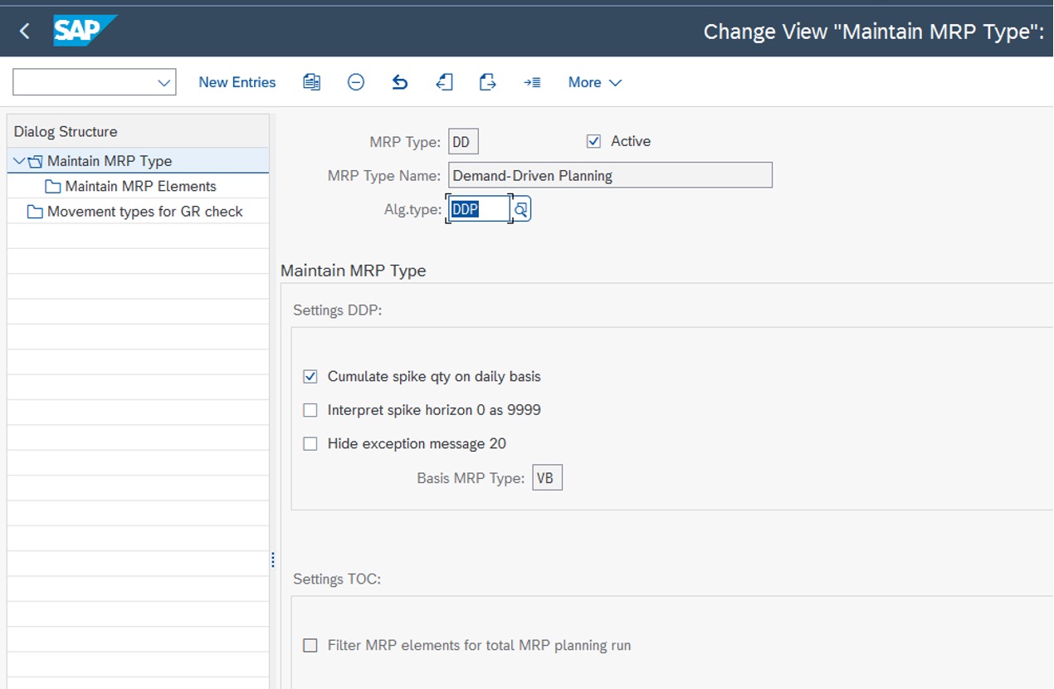Click the Next Entry toolbar icon

[x=487, y=81]
